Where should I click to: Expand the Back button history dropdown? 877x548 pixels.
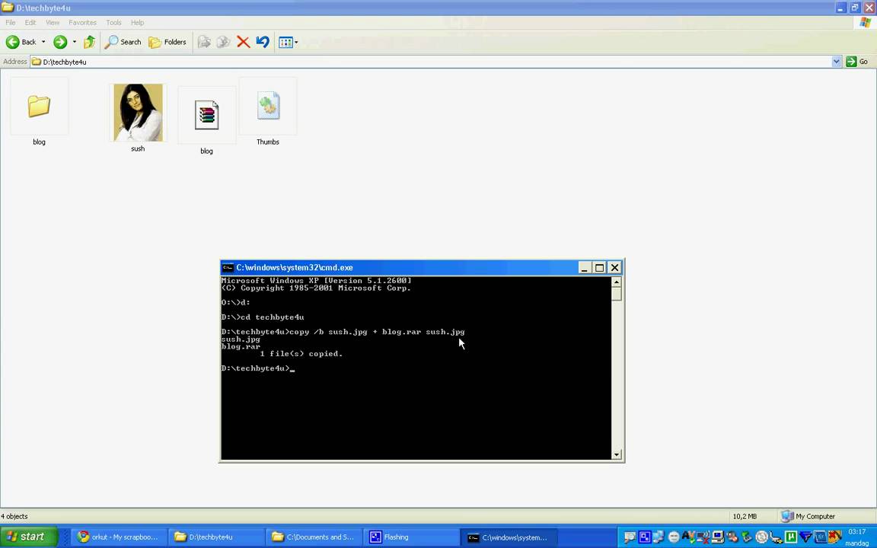pyautogui.click(x=43, y=42)
